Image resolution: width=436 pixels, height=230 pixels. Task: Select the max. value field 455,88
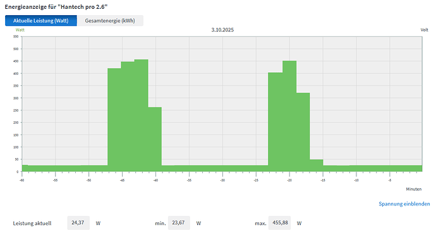click(x=279, y=223)
